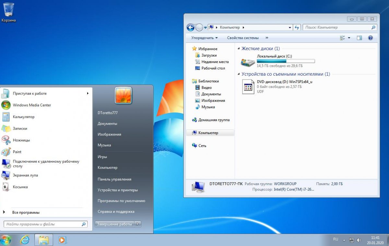389x246 pixels.
Task: Click the magnifier icon in Start search box
Action: pyautogui.click(x=83, y=224)
